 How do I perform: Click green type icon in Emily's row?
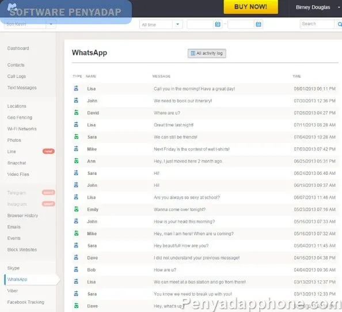pos(76,209)
